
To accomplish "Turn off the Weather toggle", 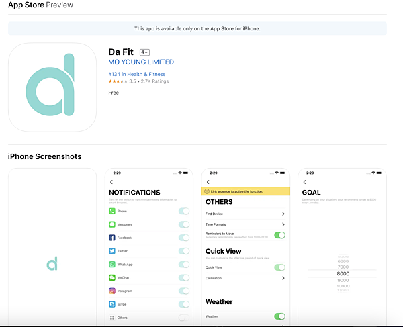I will [279, 316].
